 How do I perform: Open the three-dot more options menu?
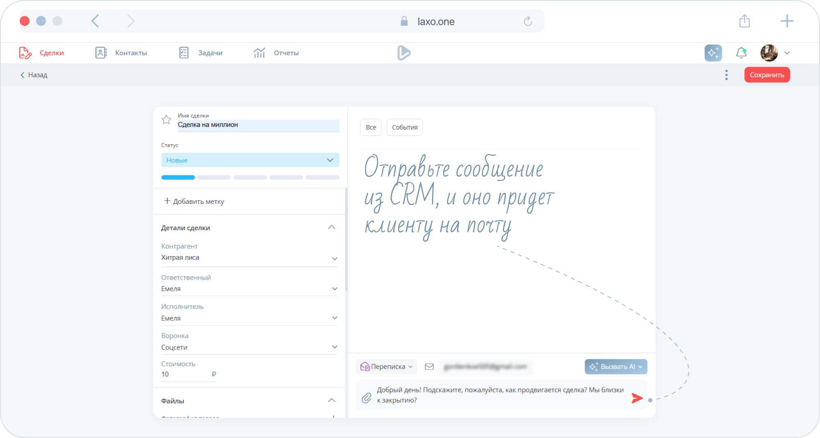click(x=726, y=75)
